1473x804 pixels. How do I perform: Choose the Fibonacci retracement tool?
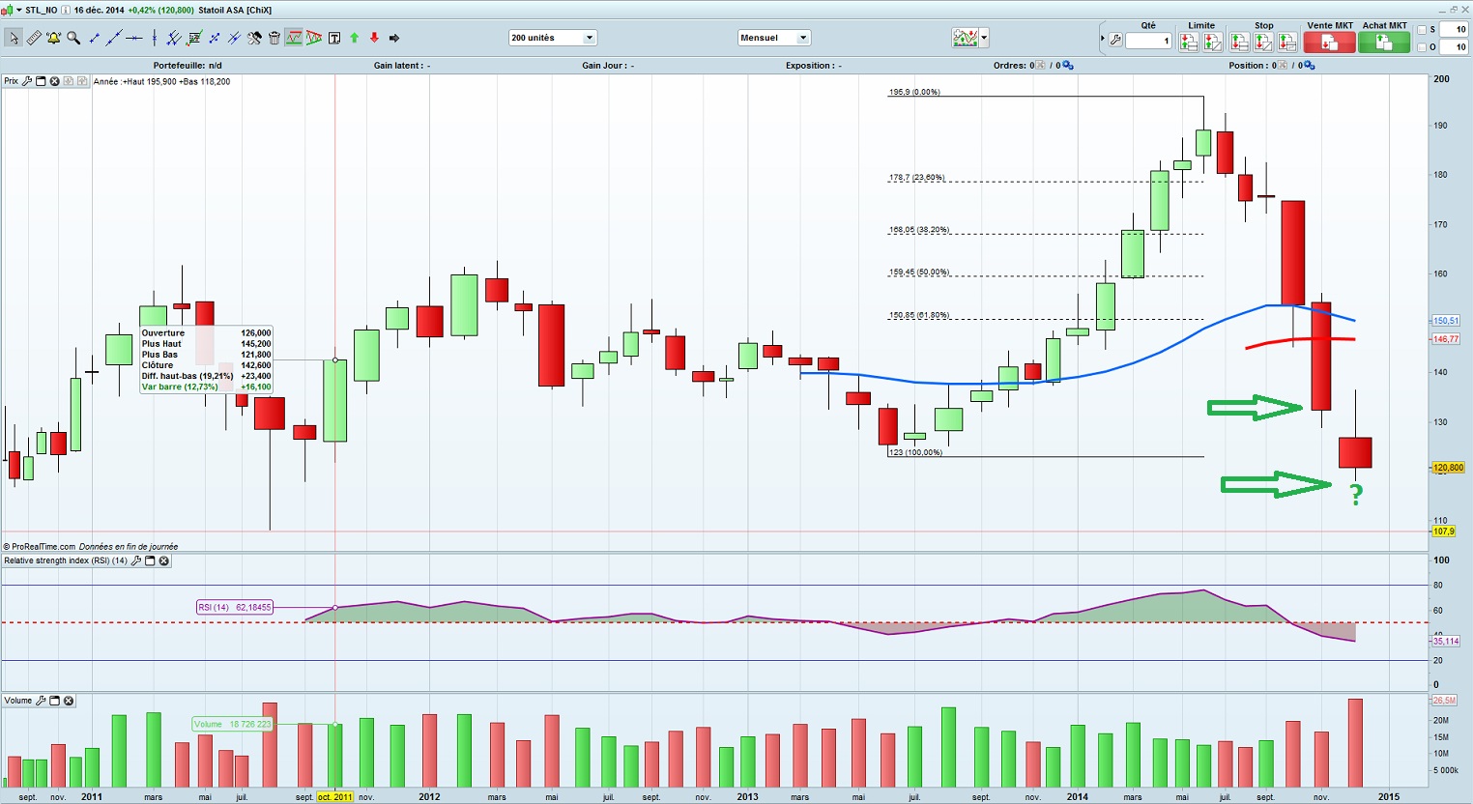point(194,38)
